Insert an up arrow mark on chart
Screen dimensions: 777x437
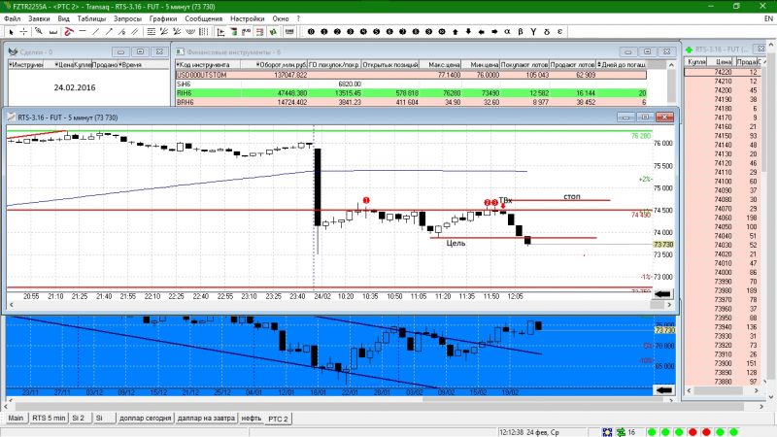(456, 32)
